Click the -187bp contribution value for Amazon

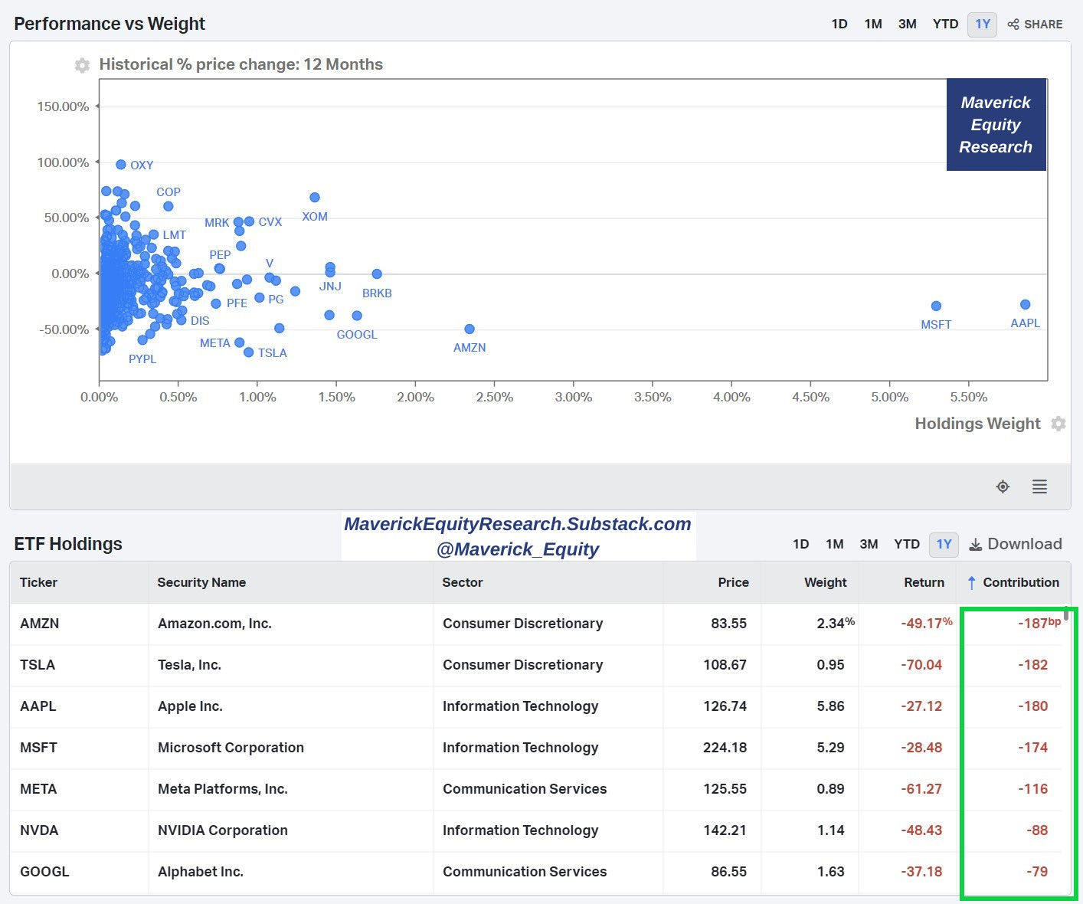[1039, 623]
